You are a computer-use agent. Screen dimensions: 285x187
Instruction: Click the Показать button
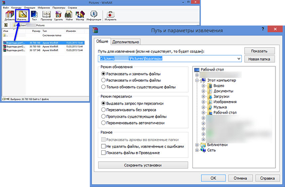pyautogui.click(x=259, y=51)
